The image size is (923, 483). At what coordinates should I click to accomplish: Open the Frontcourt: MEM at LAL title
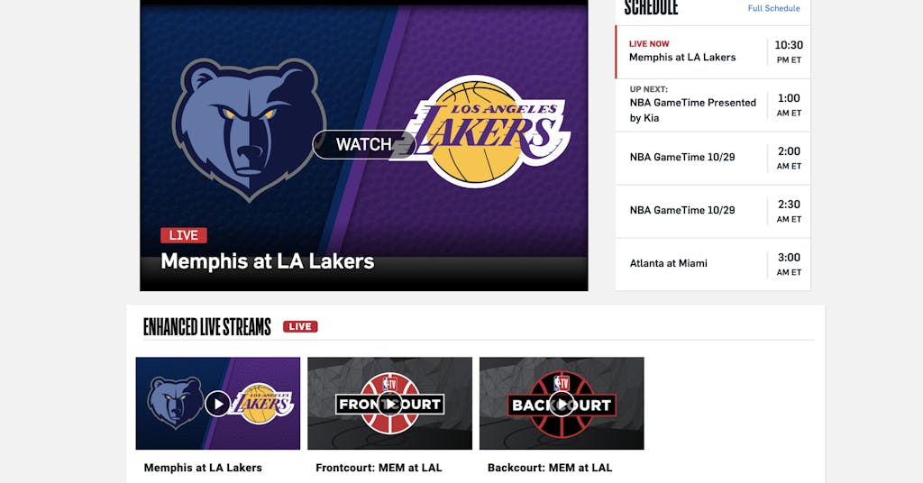click(x=379, y=468)
